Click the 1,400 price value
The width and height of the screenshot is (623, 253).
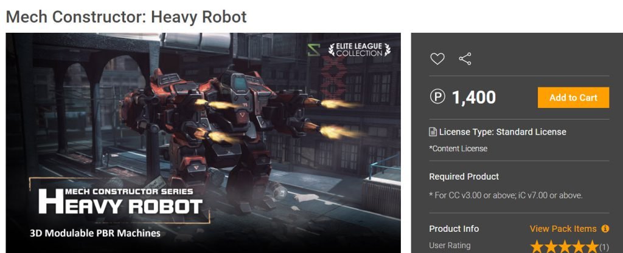[x=473, y=98]
